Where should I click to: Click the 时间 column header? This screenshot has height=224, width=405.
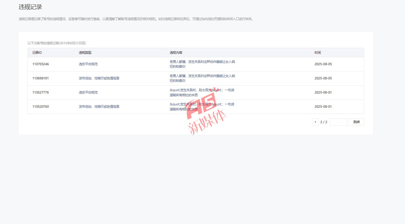(x=318, y=53)
